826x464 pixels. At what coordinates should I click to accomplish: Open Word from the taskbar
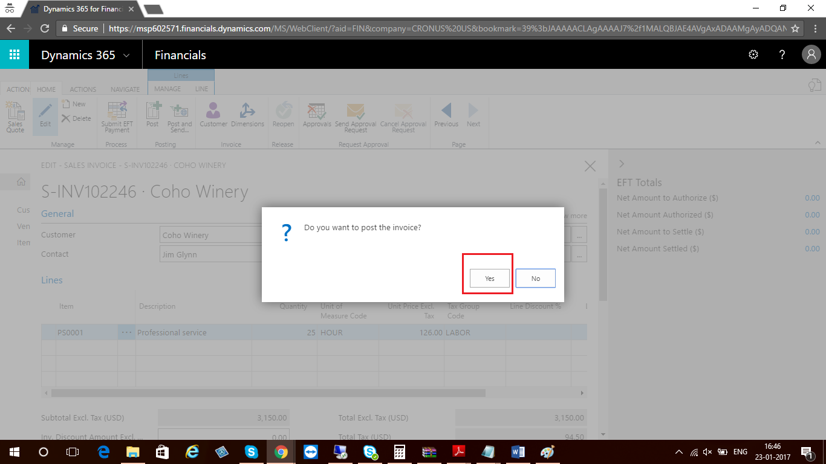pyautogui.click(x=518, y=452)
